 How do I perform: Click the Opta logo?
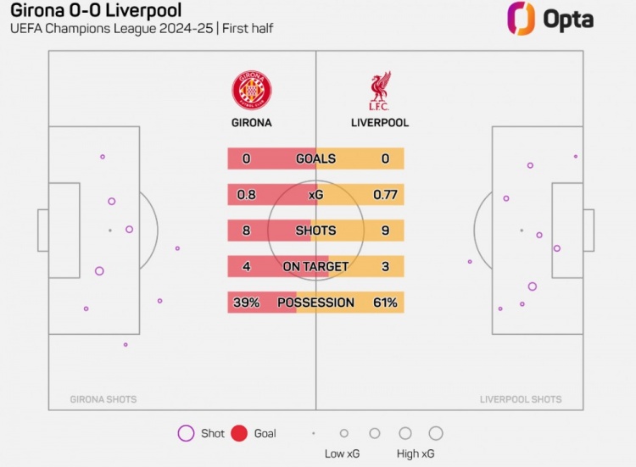tap(550, 19)
